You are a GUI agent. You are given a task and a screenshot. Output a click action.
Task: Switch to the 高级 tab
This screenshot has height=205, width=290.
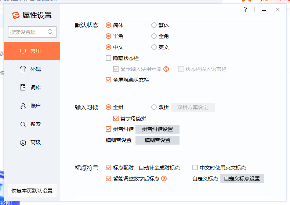pyautogui.click(x=32, y=142)
